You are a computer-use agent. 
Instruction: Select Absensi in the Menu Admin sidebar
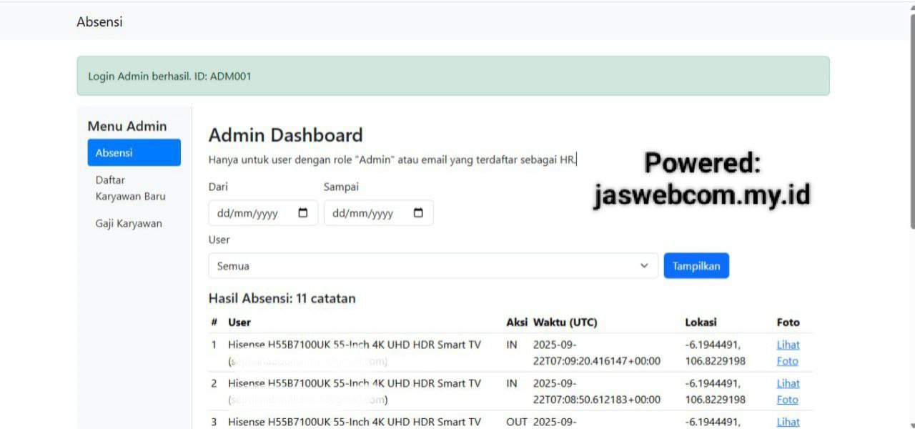point(134,153)
